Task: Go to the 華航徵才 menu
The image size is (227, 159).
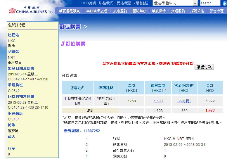Action: [x=159, y=11]
